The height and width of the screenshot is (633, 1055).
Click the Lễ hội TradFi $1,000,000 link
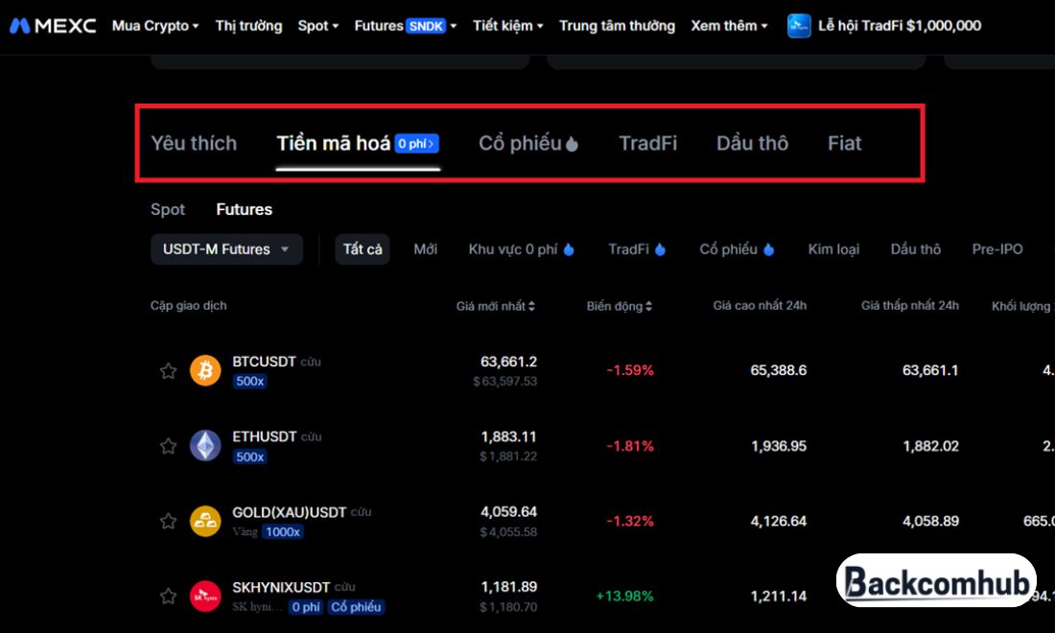click(x=900, y=26)
